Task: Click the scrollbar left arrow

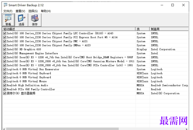Action: 4,129
